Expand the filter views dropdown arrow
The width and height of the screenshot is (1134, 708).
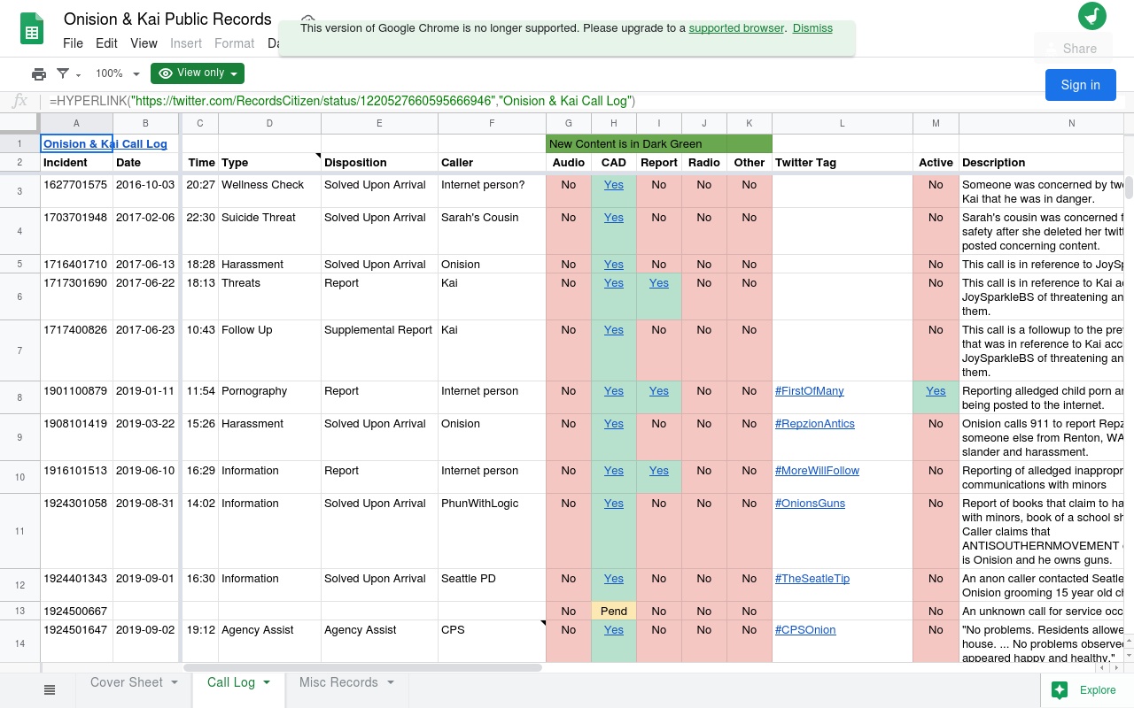pos(79,74)
